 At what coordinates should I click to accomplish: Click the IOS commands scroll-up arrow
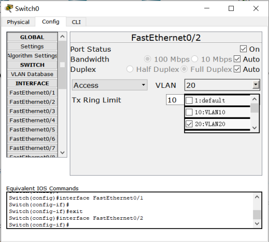(x=257, y=197)
